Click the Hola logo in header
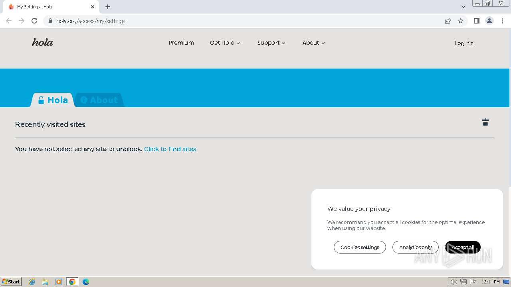The width and height of the screenshot is (511, 287). pyautogui.click(x=42, y=42)
